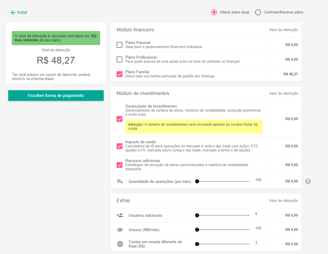Uncheck the Gerenciador de investimentos checkbox

click(x=119, y=119)
